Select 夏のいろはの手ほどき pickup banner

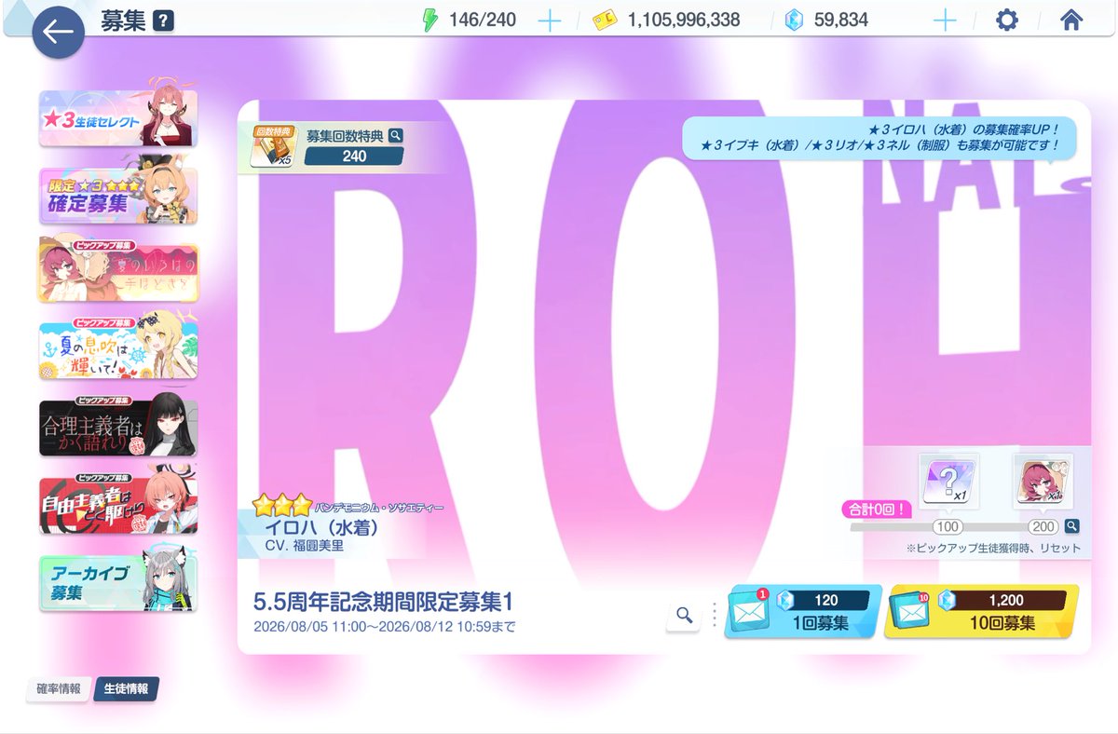pyautogui.click(x=118, y=273)
